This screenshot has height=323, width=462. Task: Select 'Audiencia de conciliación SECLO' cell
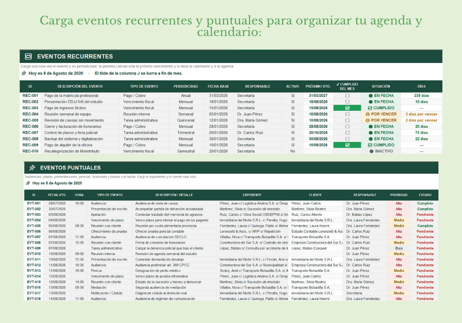click(x=175, y=237)
